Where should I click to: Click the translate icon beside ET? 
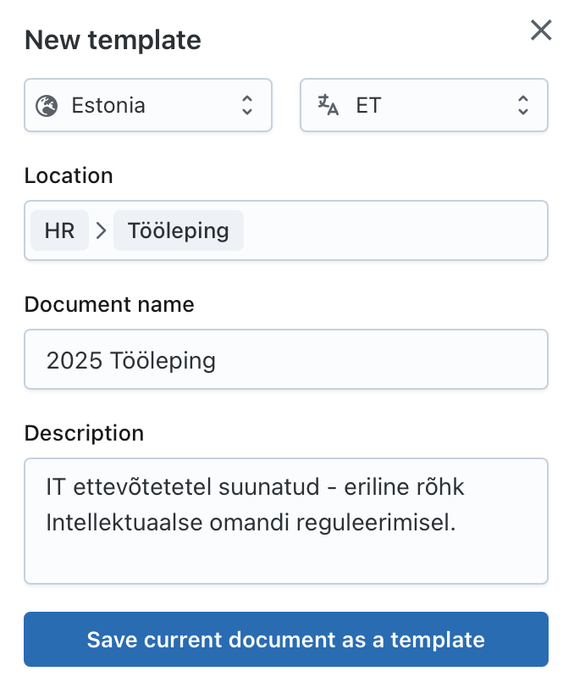(x=328, y=106)
